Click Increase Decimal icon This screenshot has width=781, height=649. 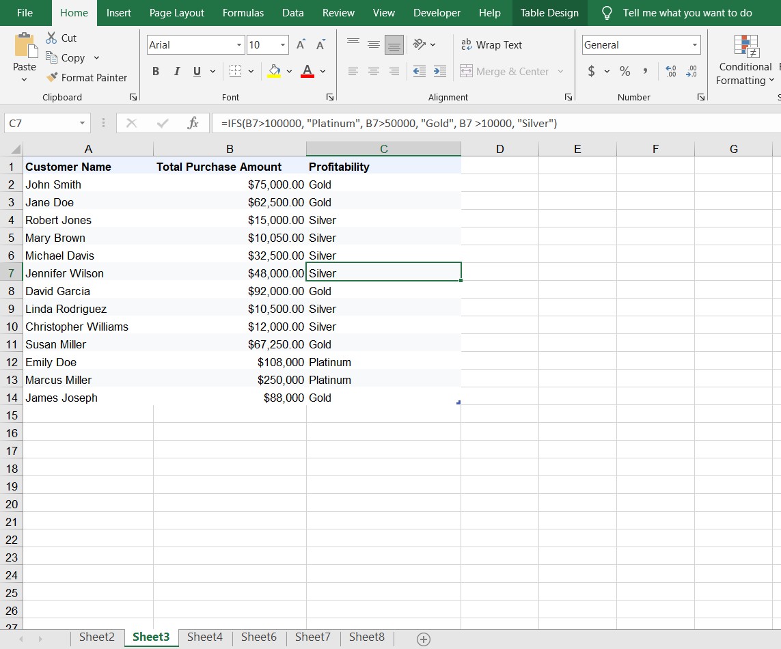click(x=671, y=71)
